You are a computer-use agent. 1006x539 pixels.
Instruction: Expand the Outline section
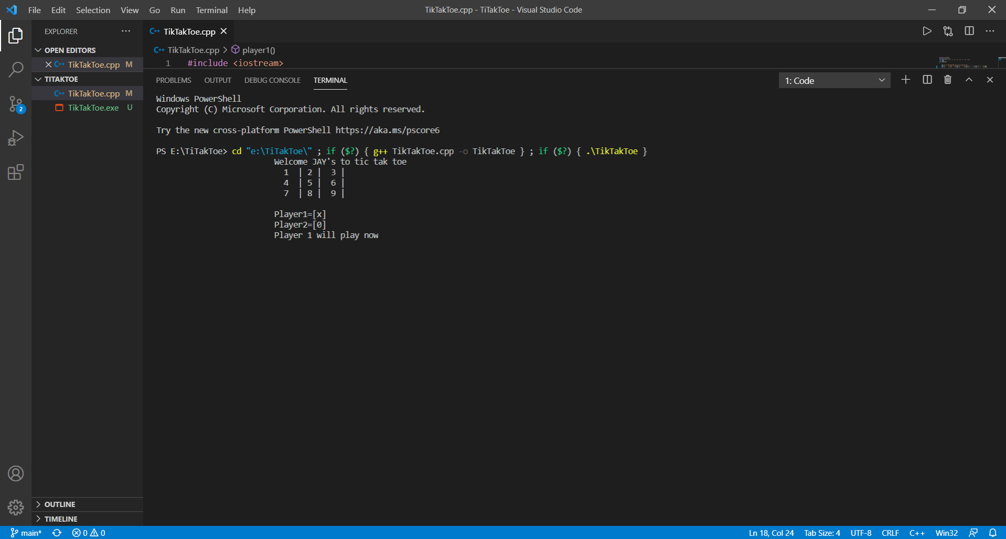[59, 504]
